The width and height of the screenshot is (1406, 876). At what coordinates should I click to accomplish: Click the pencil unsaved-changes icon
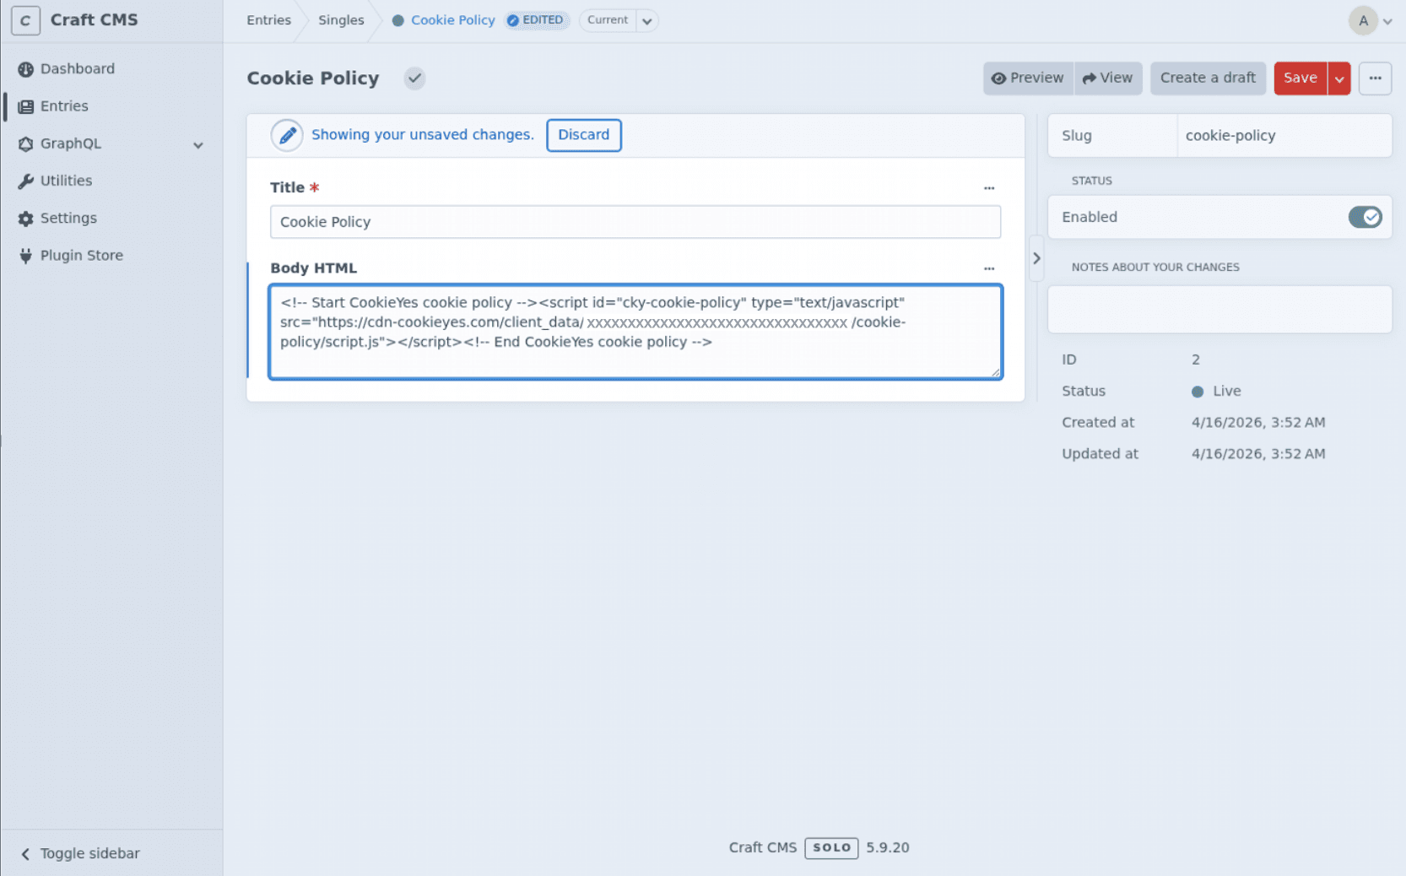coord(287,135)
